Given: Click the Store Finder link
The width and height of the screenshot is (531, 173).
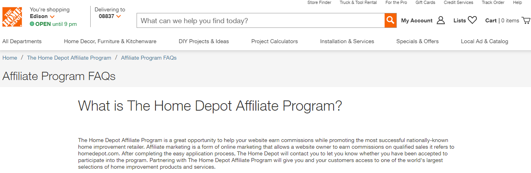Looking at the screenshot, I should click(319, 2).
